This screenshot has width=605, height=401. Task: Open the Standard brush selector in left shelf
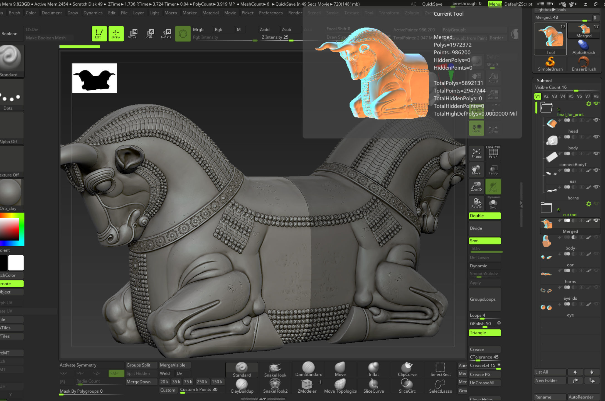12,61
